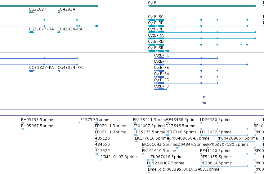The width and height of the screenshot is (264, 174).
Task: Click FGM210H07.5prime label
Action: pyautogui.click(x=166, y=163)
